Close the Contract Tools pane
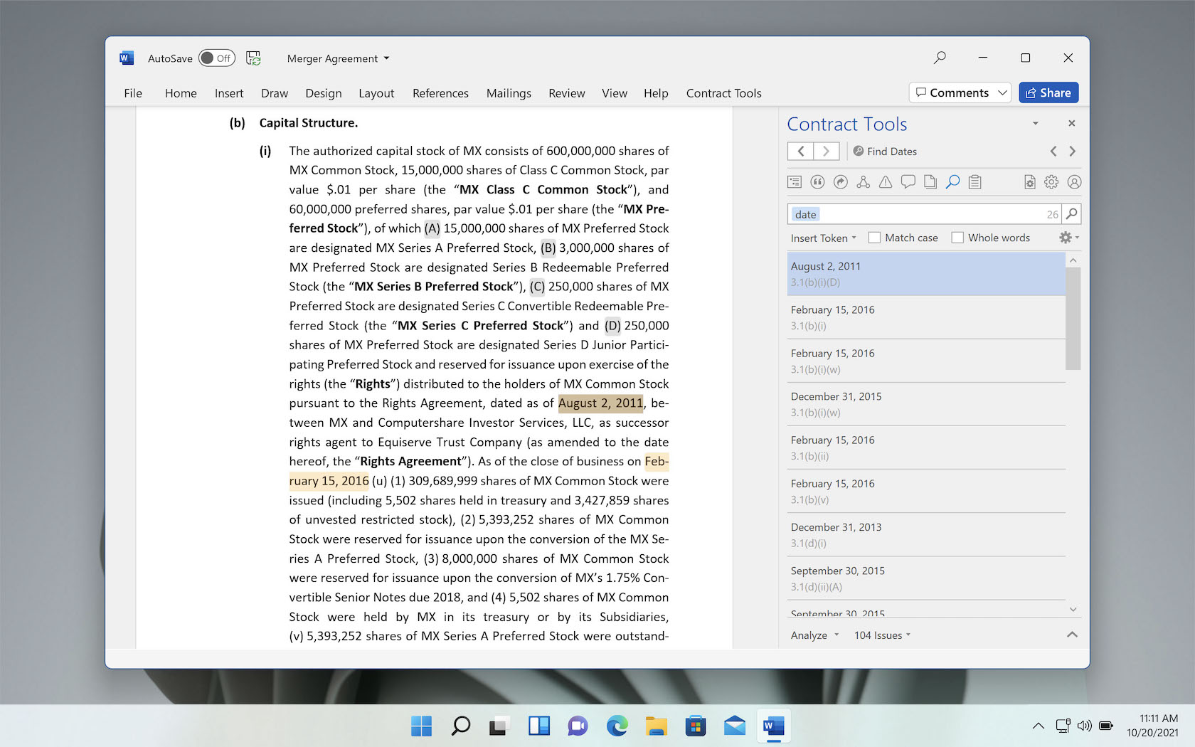 tap(1071, 123)
